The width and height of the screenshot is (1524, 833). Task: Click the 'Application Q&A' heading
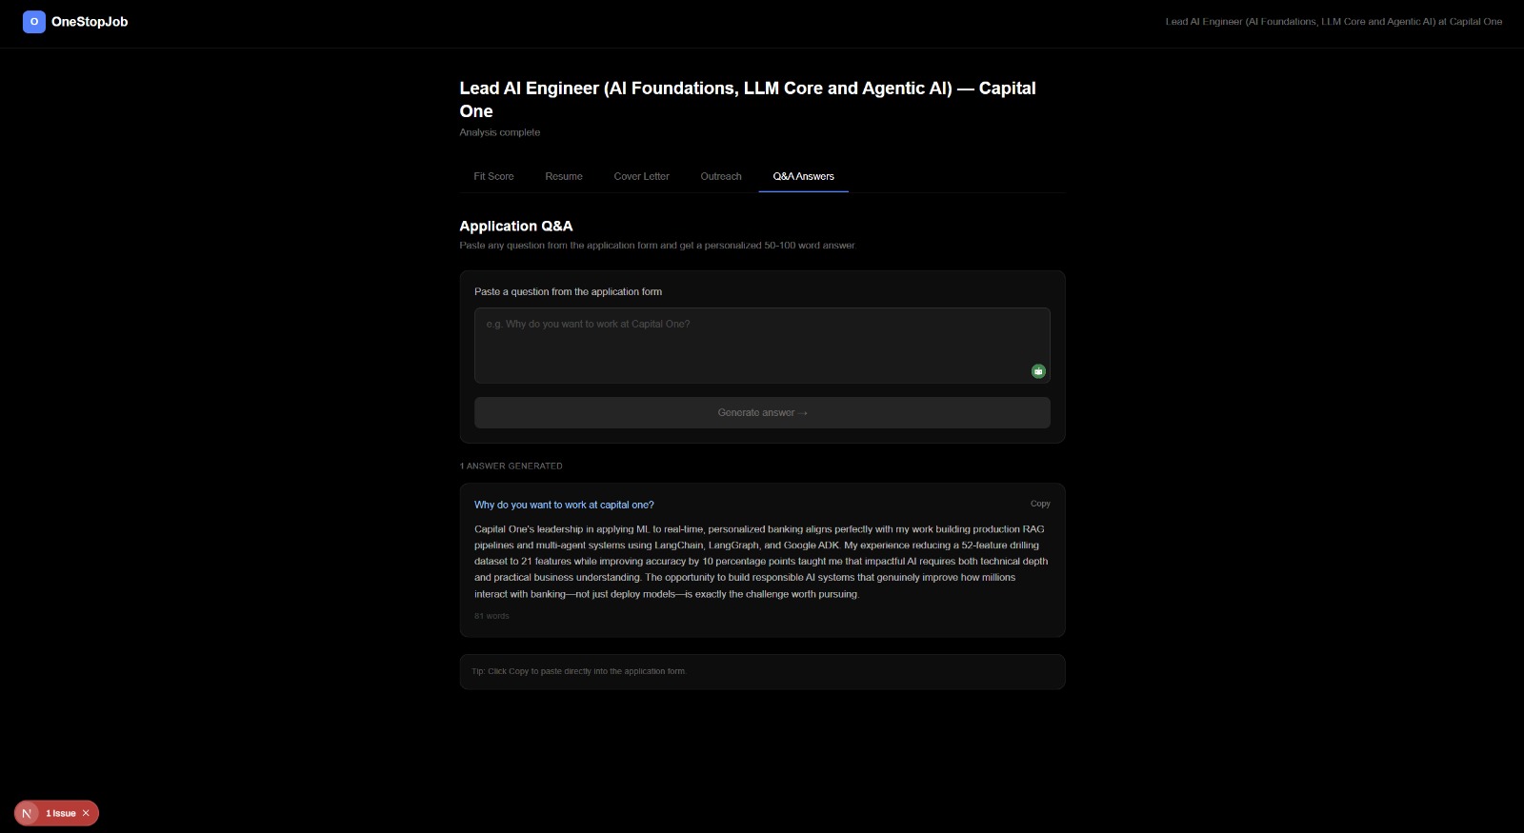516,226
